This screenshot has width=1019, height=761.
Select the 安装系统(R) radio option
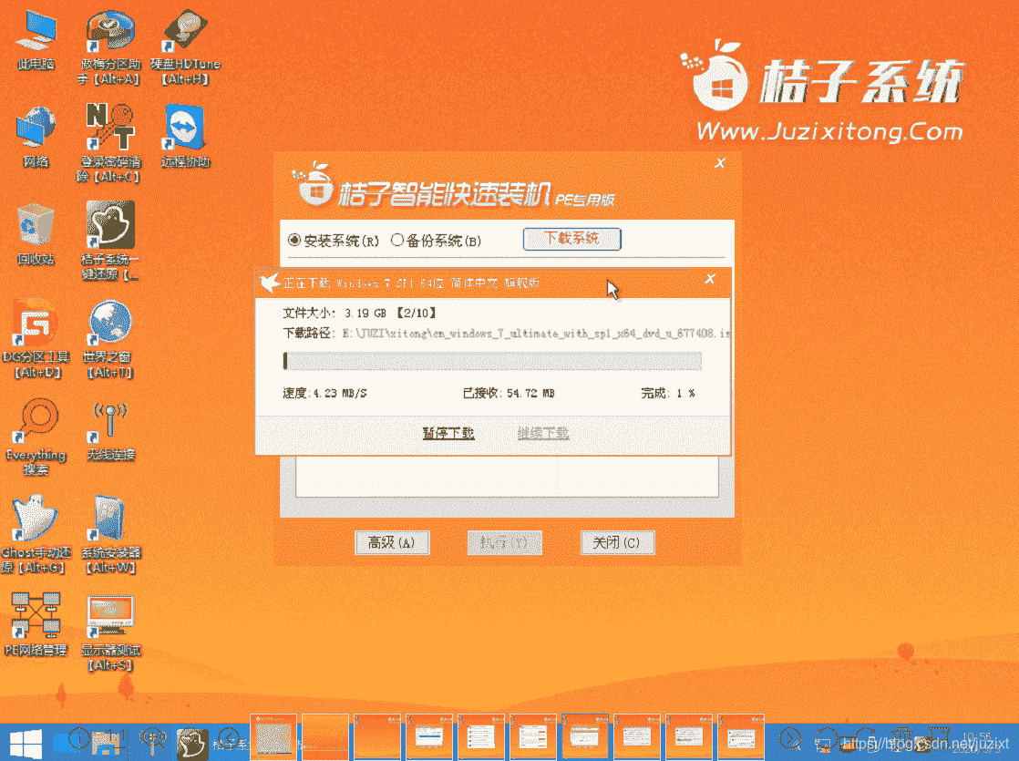(x=334, y=241)
